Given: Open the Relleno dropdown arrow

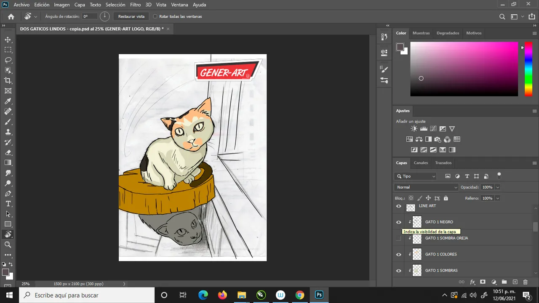Looking at the screenshot, I should [498, 198].
